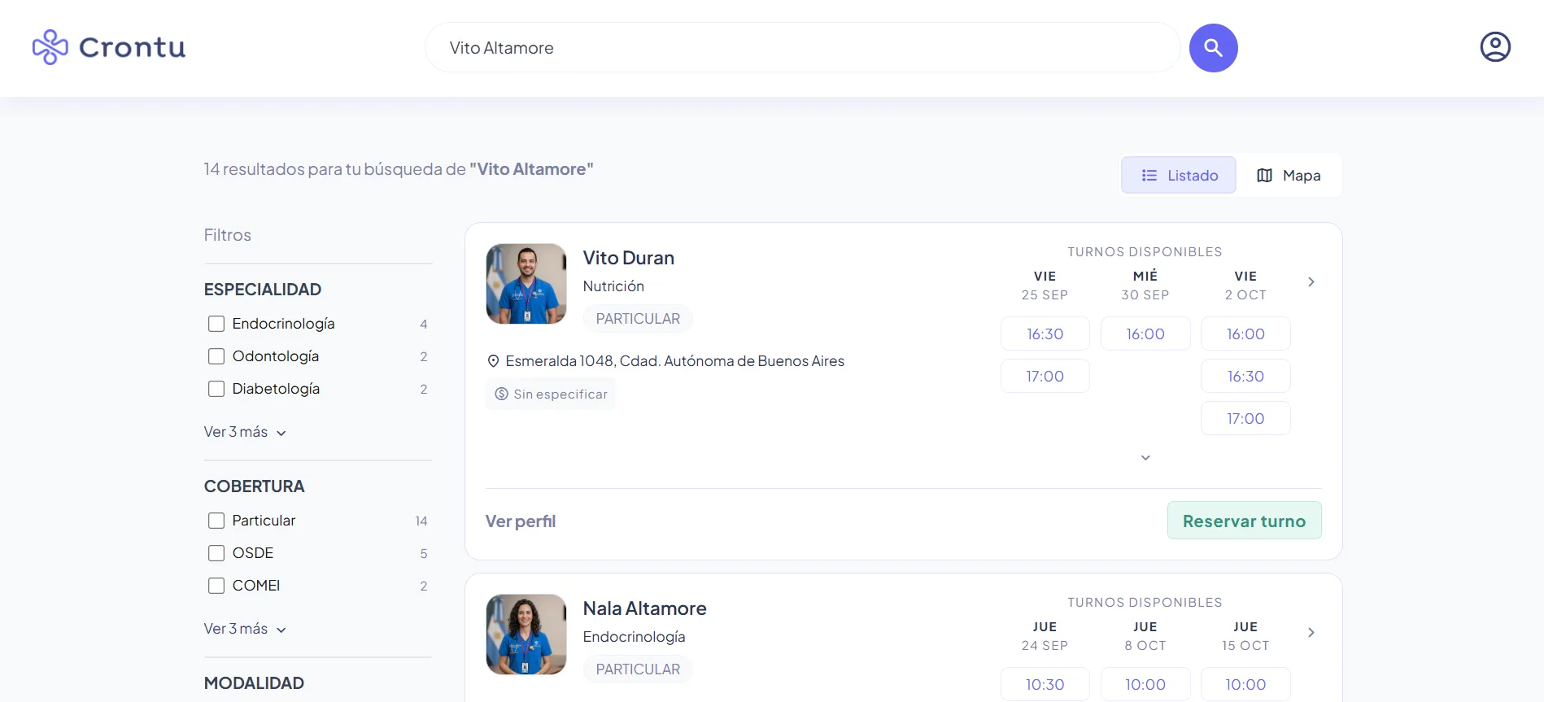Expand Ver 3 más under Especialidad
1544x702 pixels.
point(245,432)
